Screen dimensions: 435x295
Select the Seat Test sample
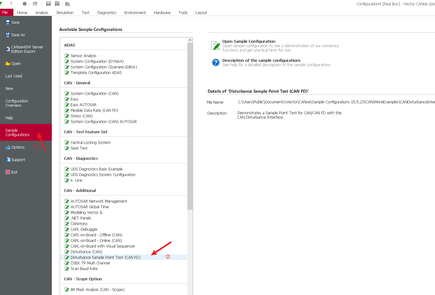pos(79,148)
